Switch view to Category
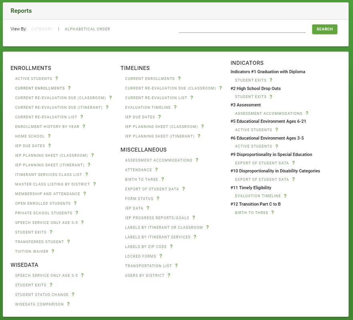The image size is (353, 320). click(x=42, y=29)
